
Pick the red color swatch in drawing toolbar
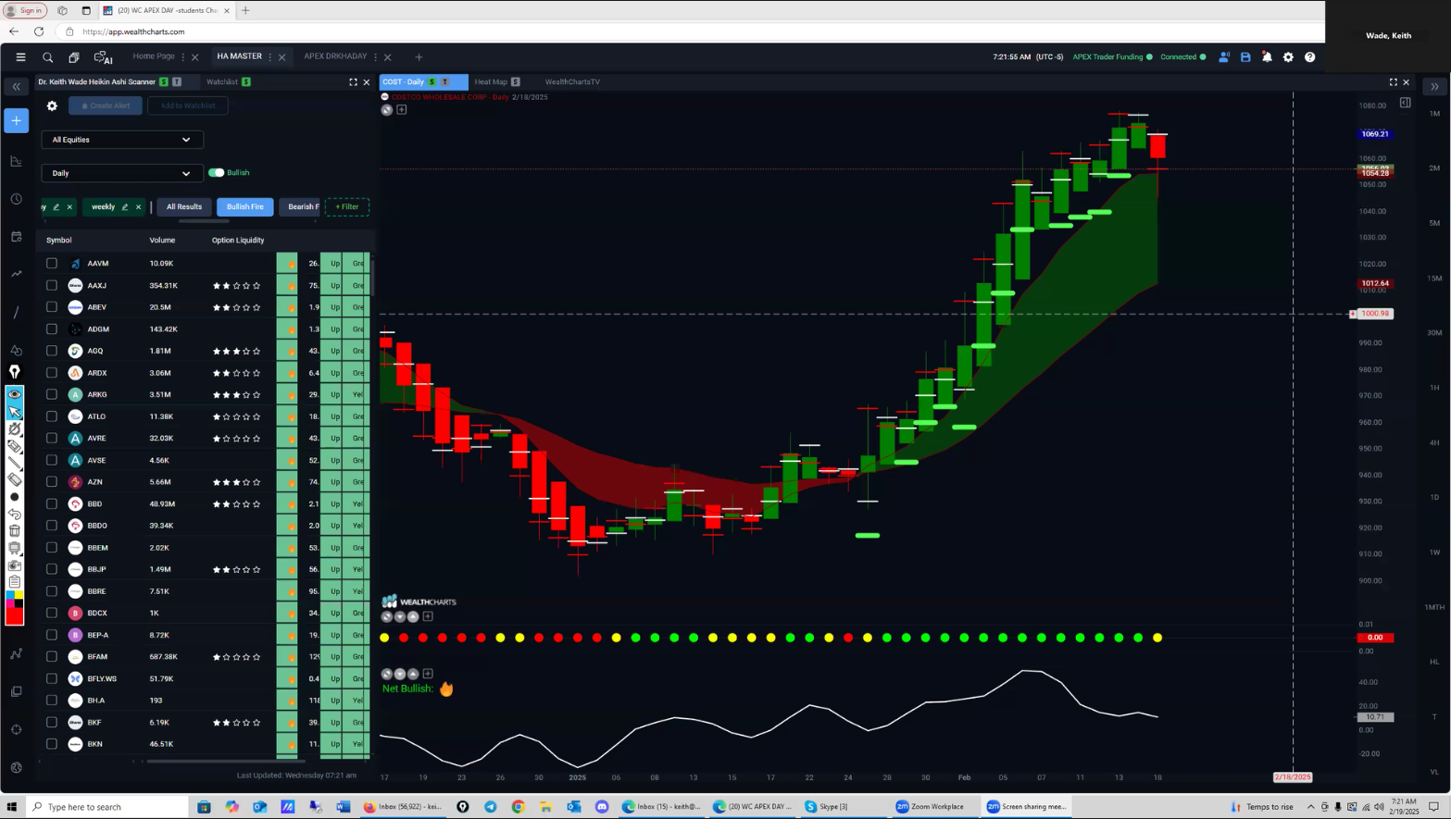coord(15,616)
